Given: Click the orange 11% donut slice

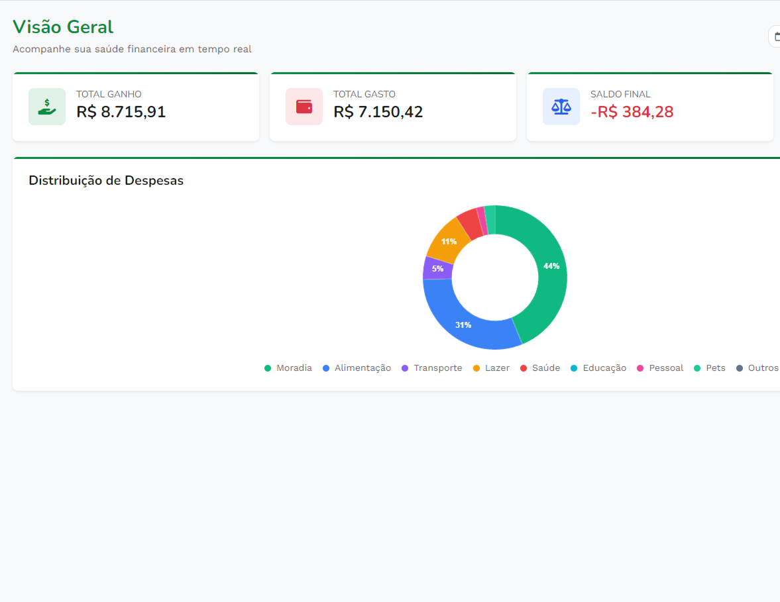Looking at the screenshot, I should pos(449,242).
